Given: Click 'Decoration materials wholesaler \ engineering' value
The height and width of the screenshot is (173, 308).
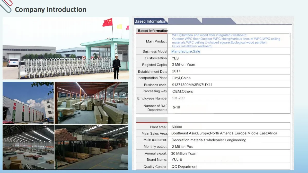Looking at the screenshot, I should point(209,140).
